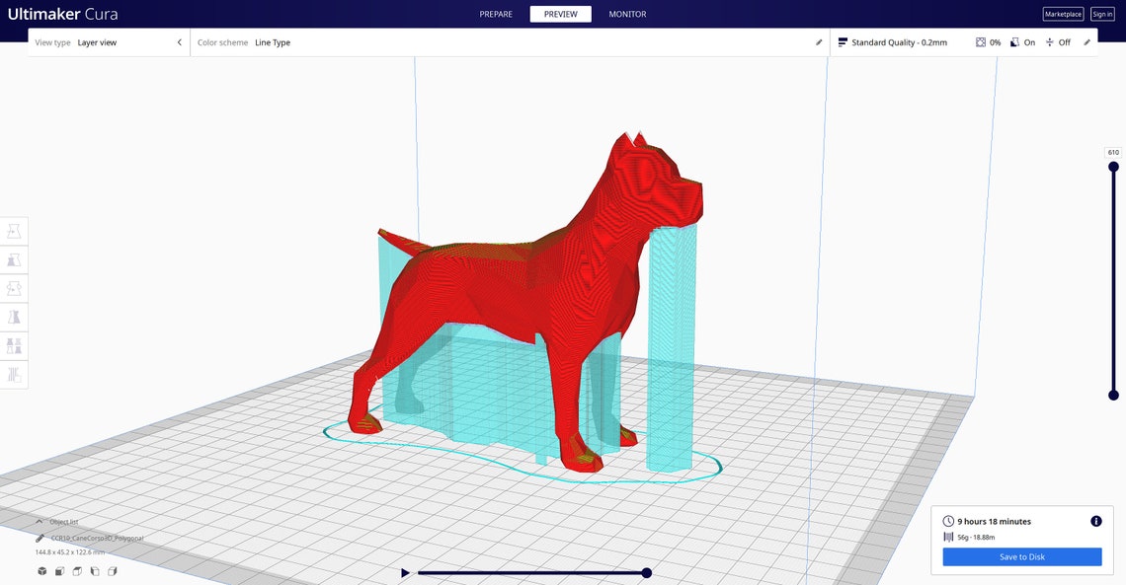Switch to 3D camera view preset

tap(41, 571)
